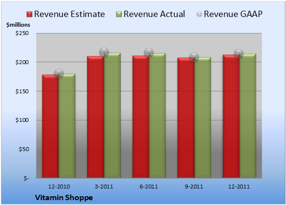Click the GAAP marker above 3-2011
This screenshot has height=205, width=286.
coord(104,52)
